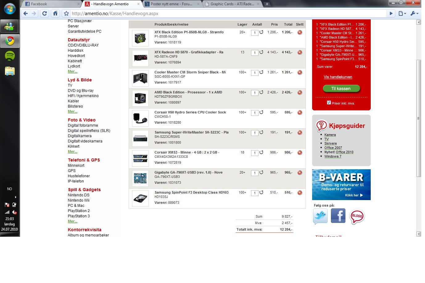
Task: Click the B-VARER Klikk her banner
Action: (341, 185)
